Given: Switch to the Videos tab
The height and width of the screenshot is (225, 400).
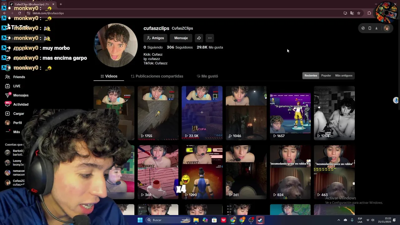Looking at the screenshot, I should 109,76.
